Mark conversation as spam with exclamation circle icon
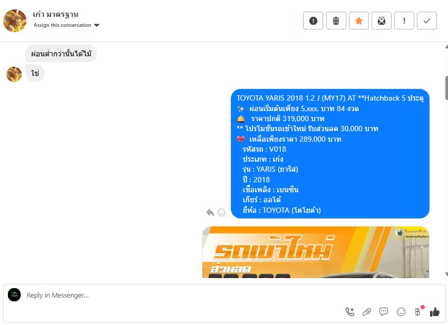This screenshot has width=448, height=325. pyautogui.click(x=313, y=21)
